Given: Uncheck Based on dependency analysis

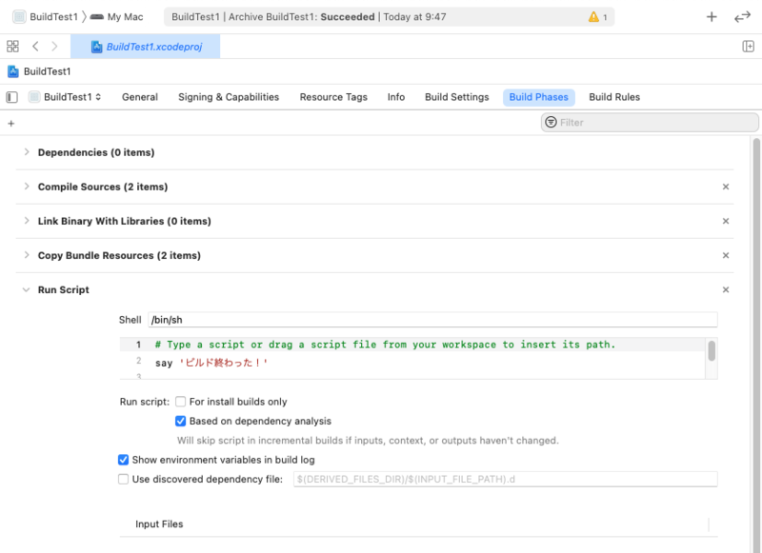Looking at the screenshot, I should click(x=181, y=421).
